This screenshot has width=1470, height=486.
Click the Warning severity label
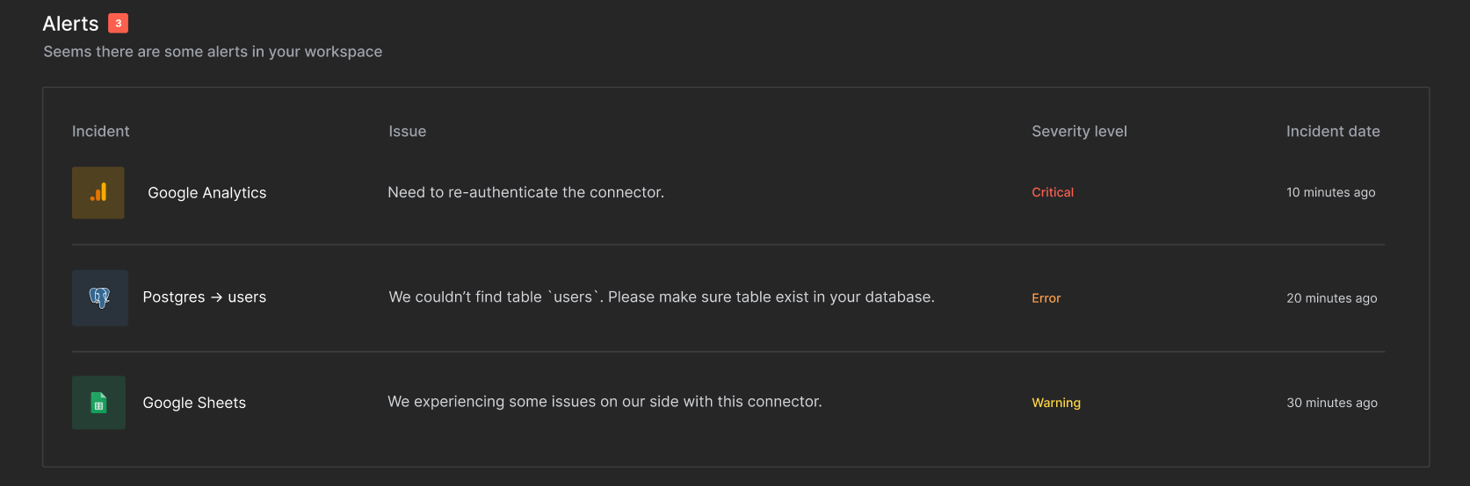(x=1056, y=403)
